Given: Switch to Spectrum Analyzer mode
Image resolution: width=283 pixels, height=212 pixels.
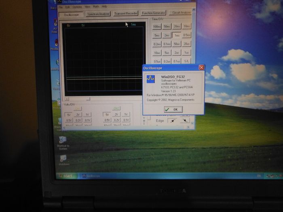Looking at the screenshot, I should click(98, 14).
